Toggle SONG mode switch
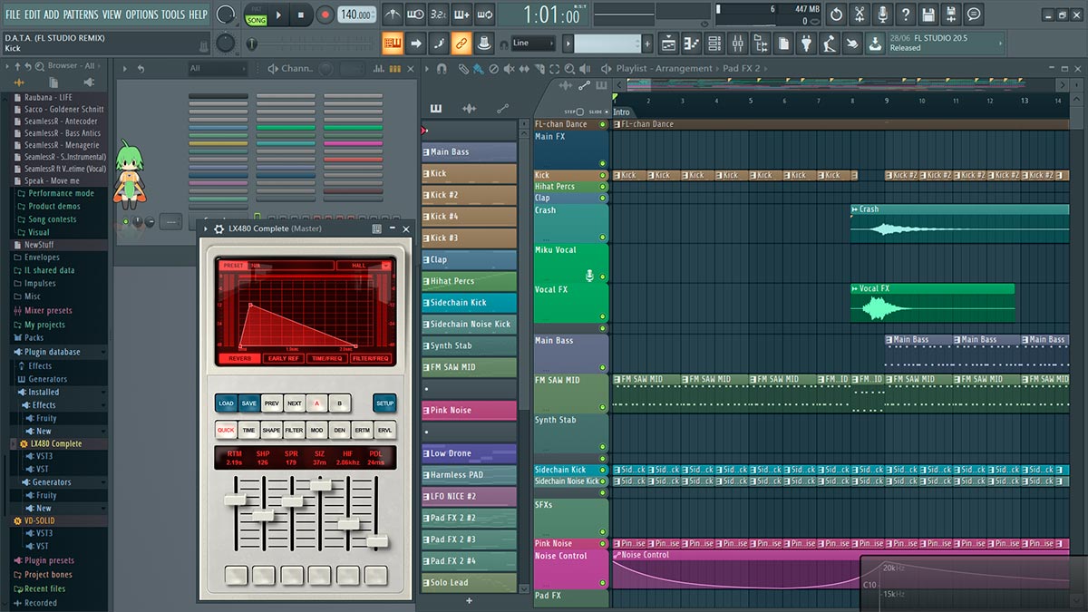The image size is (1088, 612). tap(257, 20)
